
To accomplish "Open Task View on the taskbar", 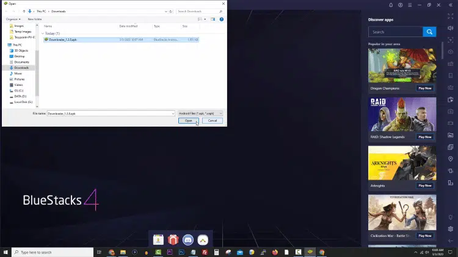I will pos(99,252).
